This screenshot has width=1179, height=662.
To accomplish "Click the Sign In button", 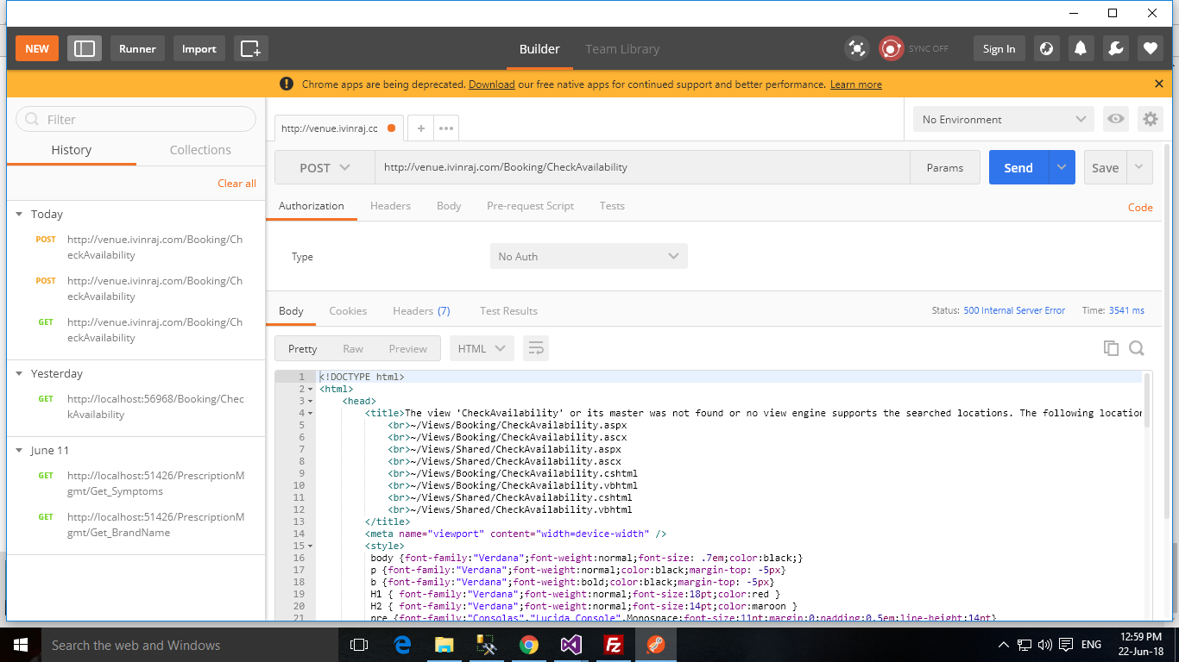I will point(999,49).
